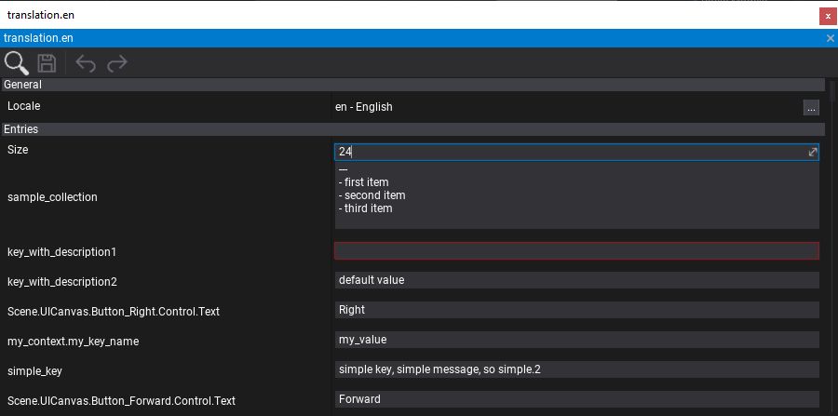Click the 'default value' text field
The image size is (838, 416).
[576, 280]
